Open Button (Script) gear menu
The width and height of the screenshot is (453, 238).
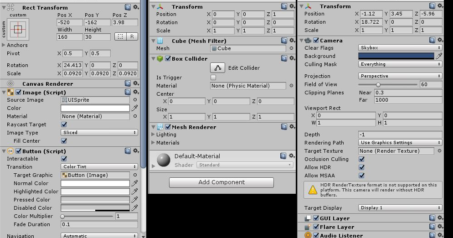pyautogui.click(x=136, y=150)
